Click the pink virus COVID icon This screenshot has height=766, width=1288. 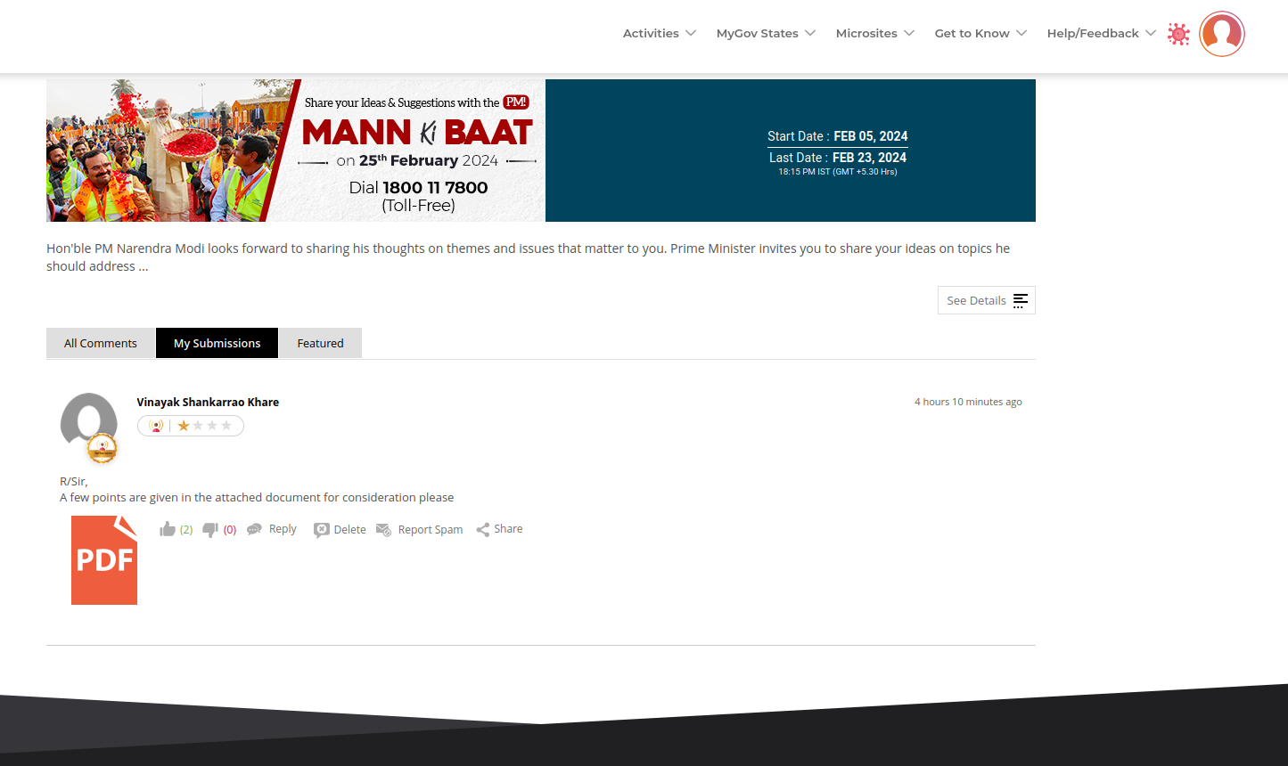(1178, 34)
